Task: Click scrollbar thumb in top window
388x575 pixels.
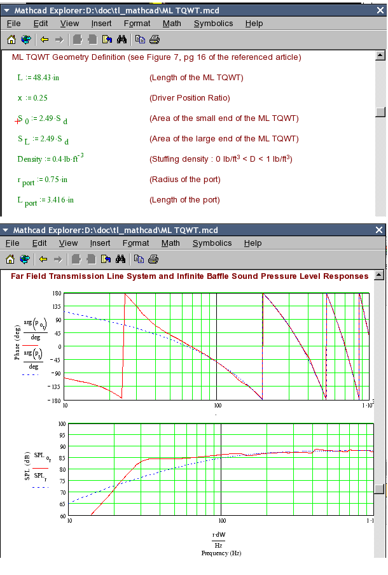Action: click(380, 112)
